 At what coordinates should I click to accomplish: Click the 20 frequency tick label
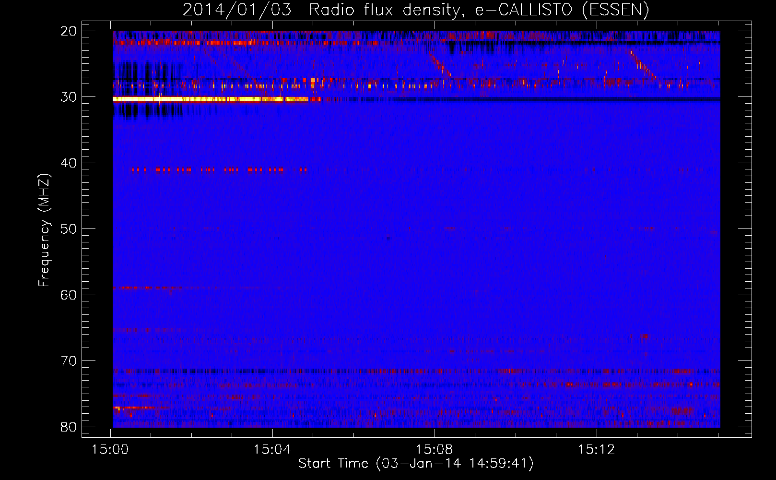pos(69,31)
